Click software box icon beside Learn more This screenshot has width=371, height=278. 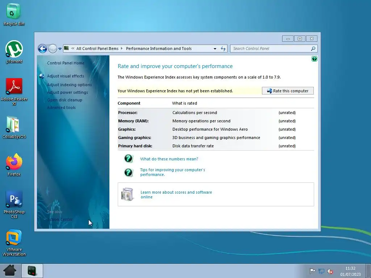tap(127, 194)
